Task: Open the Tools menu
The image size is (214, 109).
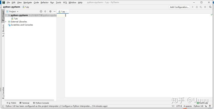Action: pyautogui.click(x=59, y=2)
